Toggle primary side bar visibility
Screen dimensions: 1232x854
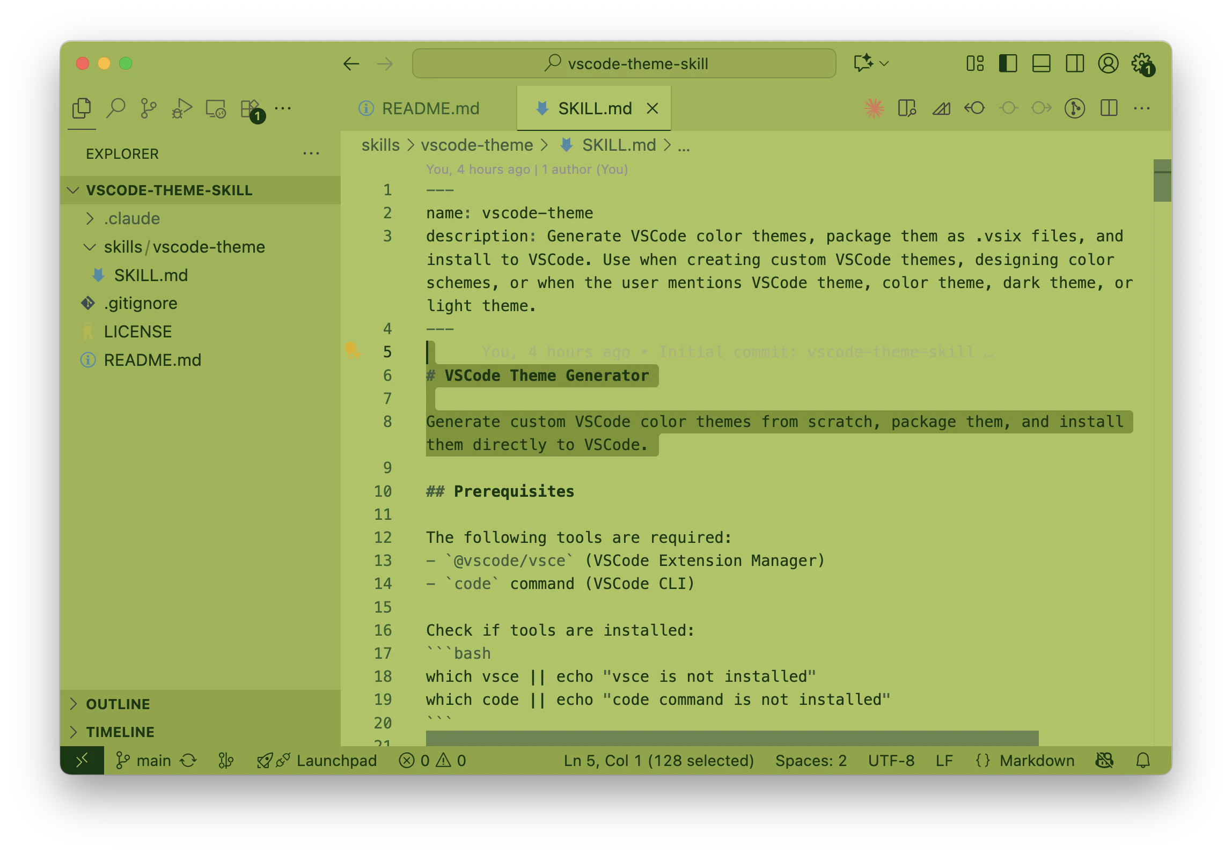[1008, 63]
